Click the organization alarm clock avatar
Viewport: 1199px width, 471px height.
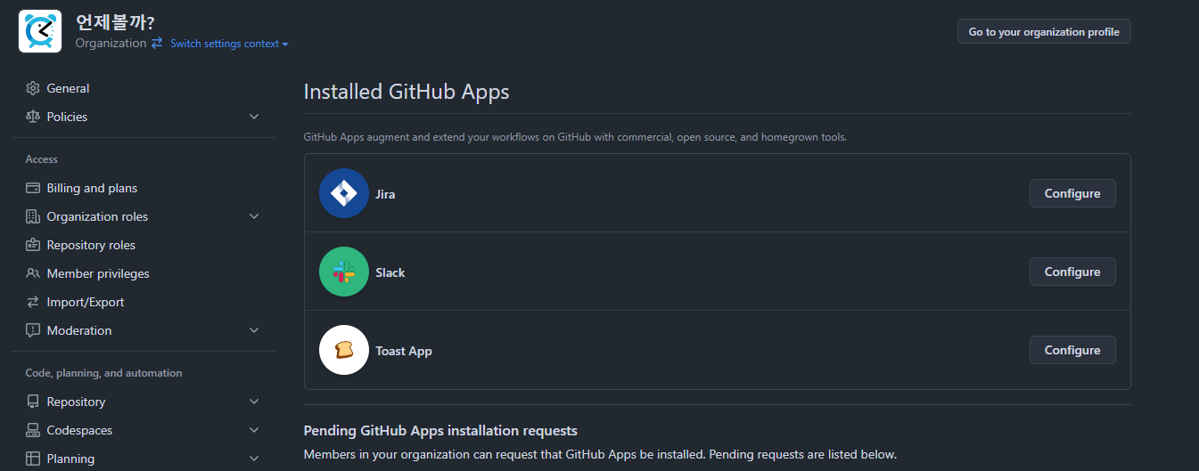(40, 31)
